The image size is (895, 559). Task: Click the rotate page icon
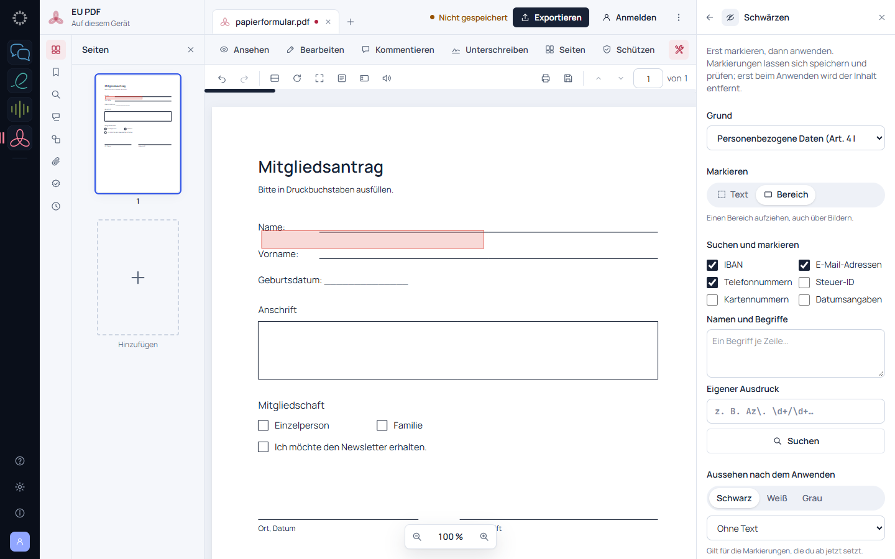297,78
